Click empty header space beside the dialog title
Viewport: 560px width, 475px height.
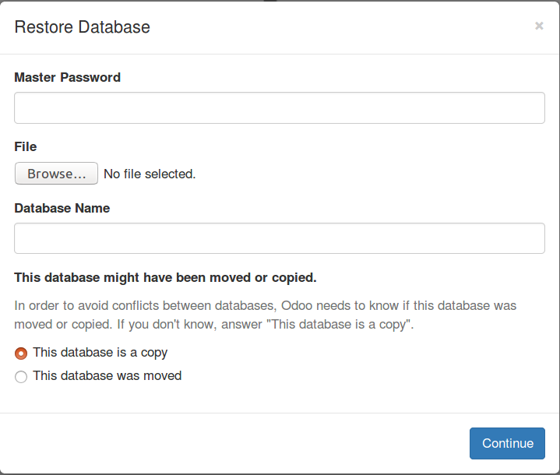click(x=340, y=27)
